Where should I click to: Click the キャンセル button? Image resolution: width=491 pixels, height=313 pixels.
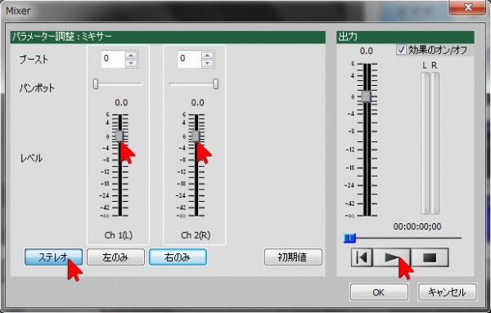point(447,292)
